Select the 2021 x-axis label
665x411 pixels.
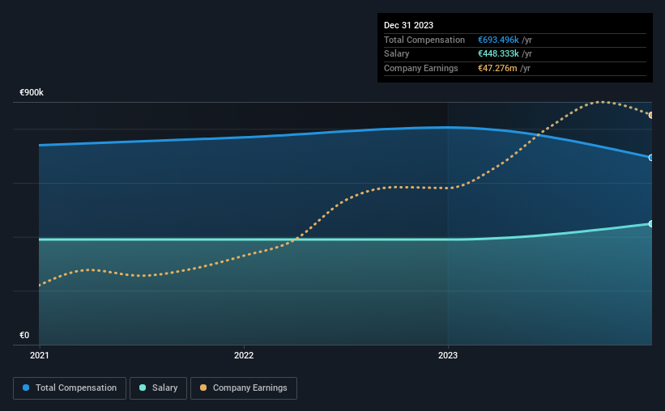[x=40, y=355]
